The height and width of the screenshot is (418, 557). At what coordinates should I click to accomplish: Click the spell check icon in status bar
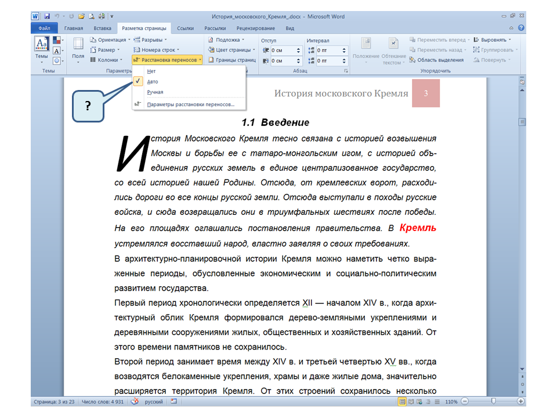(135, 402)
